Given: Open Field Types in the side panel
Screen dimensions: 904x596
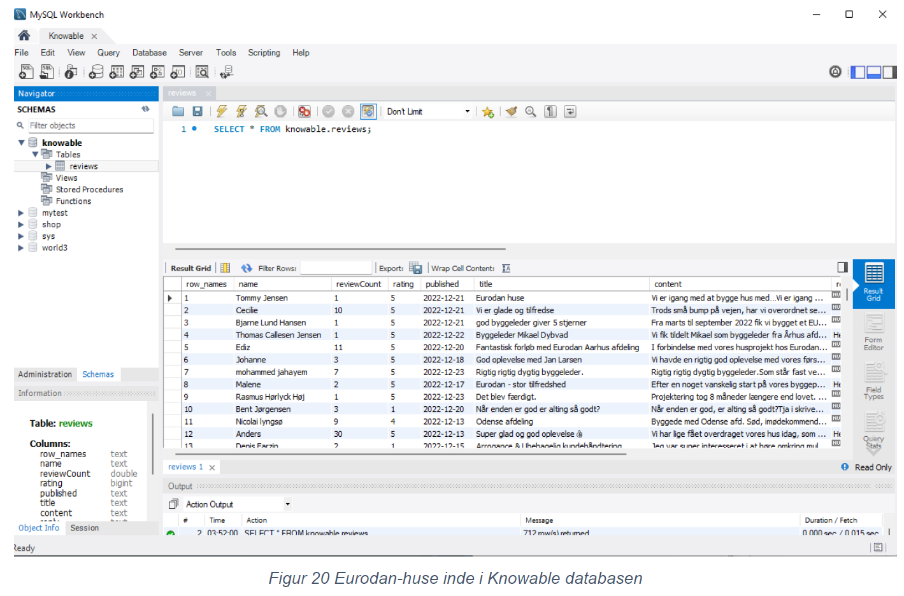Looking at the screenshot, I should 873,381.
